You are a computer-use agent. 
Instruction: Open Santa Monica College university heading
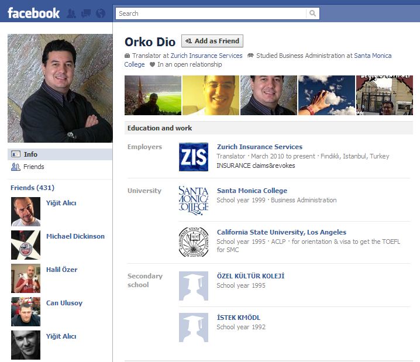(x=252, y=191)
